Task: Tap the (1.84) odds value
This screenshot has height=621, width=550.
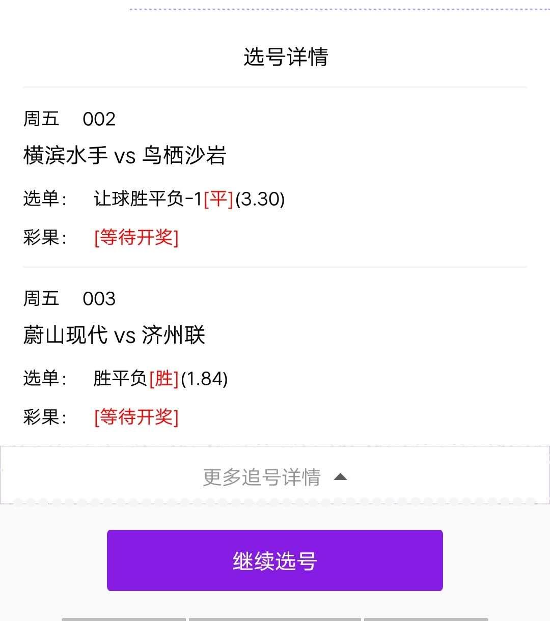Action: tap(204, 378)
